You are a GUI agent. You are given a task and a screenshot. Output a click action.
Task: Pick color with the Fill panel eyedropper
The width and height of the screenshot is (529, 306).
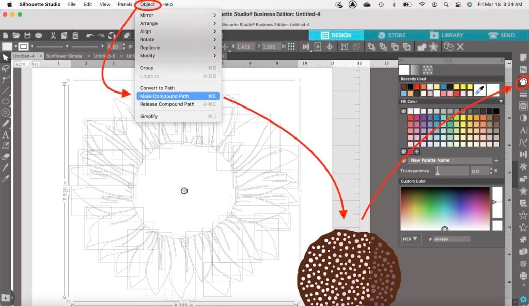(x=479, y=90)
